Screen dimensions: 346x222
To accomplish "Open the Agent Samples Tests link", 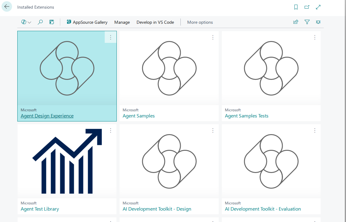I will [247, 116].
